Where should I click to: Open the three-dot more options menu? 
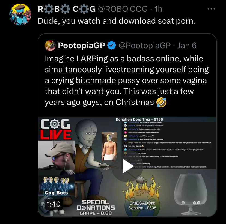[x=212, y=9]
